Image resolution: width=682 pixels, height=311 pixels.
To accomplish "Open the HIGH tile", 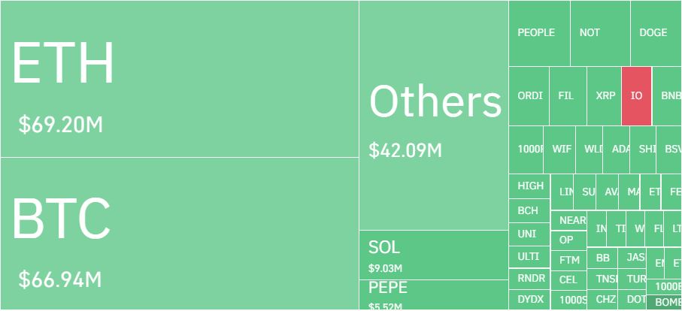I will (x=529, y=186).
